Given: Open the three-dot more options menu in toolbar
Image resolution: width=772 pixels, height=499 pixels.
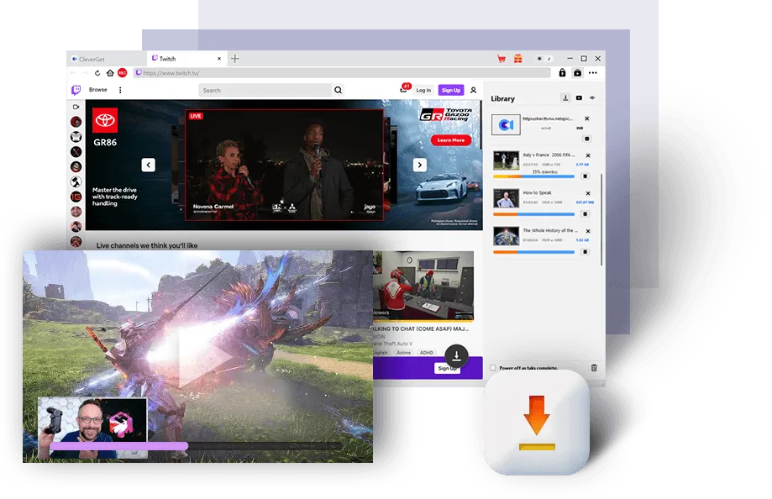Looking at the screenshot, I should (x=593, y=73).
